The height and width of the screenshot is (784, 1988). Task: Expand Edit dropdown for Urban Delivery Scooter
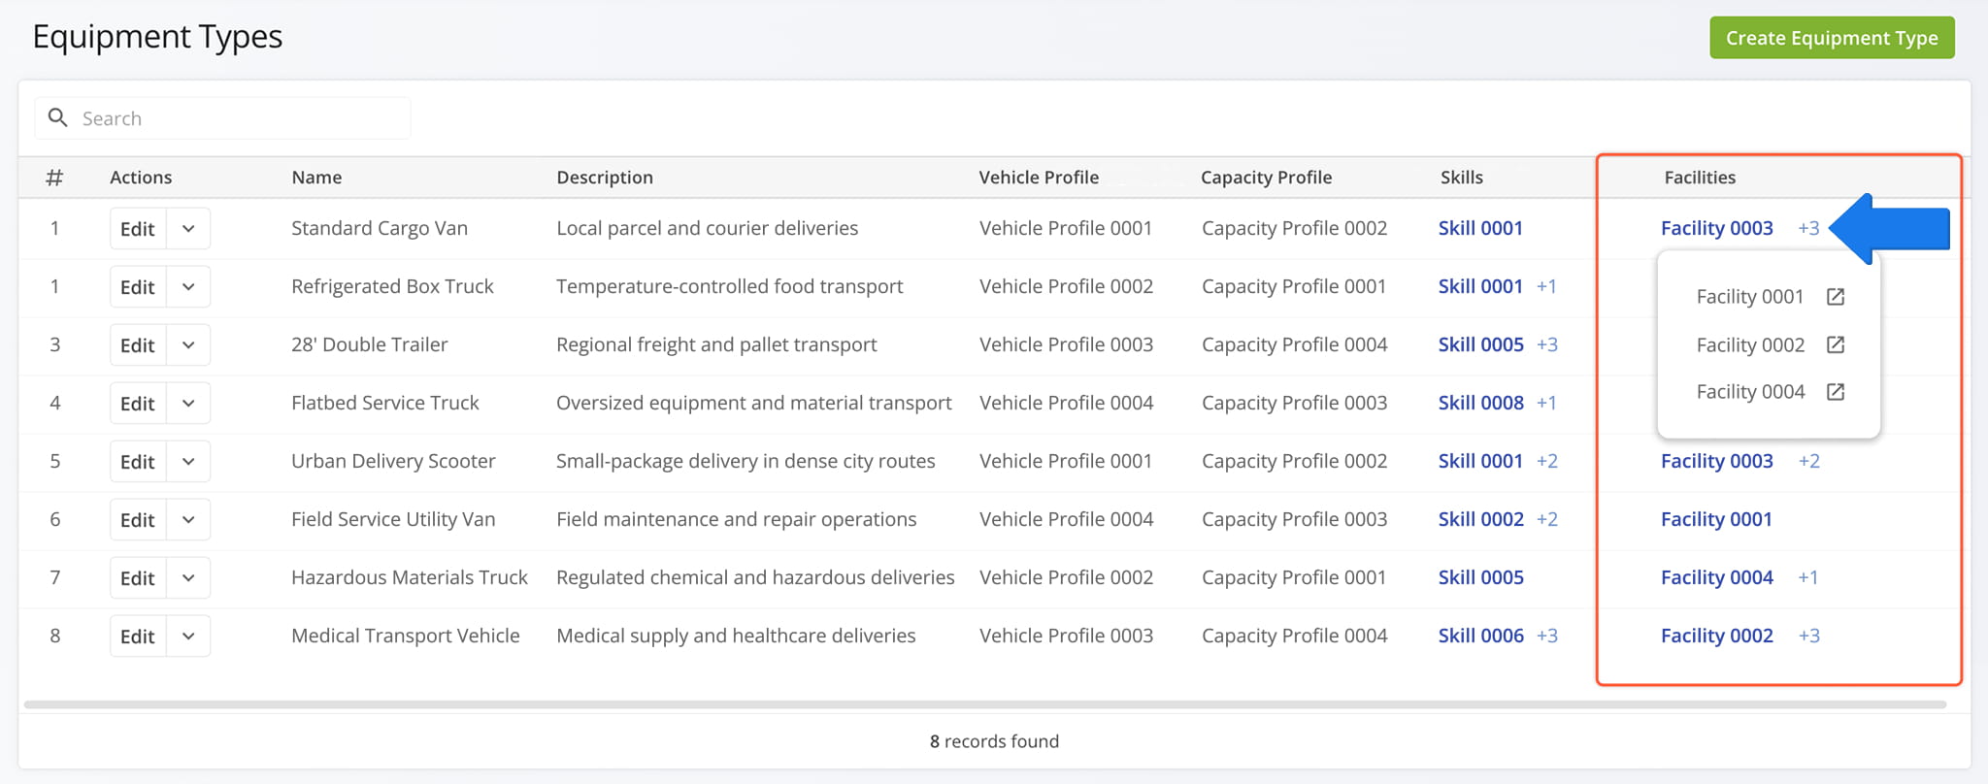tap(188, 462)
